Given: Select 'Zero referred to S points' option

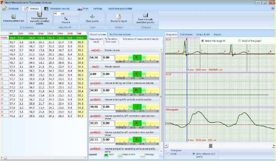Looking at the screenshot, I should pyautogui.click(x=194, y=154).
